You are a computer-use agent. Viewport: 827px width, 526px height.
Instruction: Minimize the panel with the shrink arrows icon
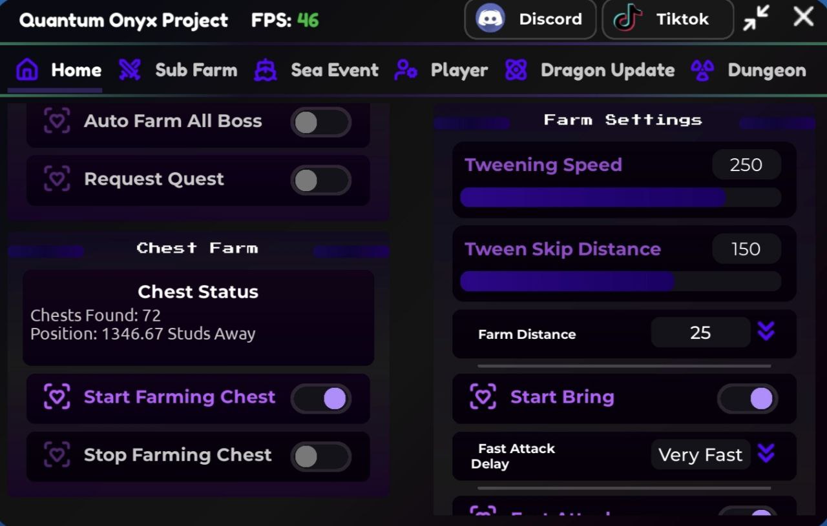[756, 17]
